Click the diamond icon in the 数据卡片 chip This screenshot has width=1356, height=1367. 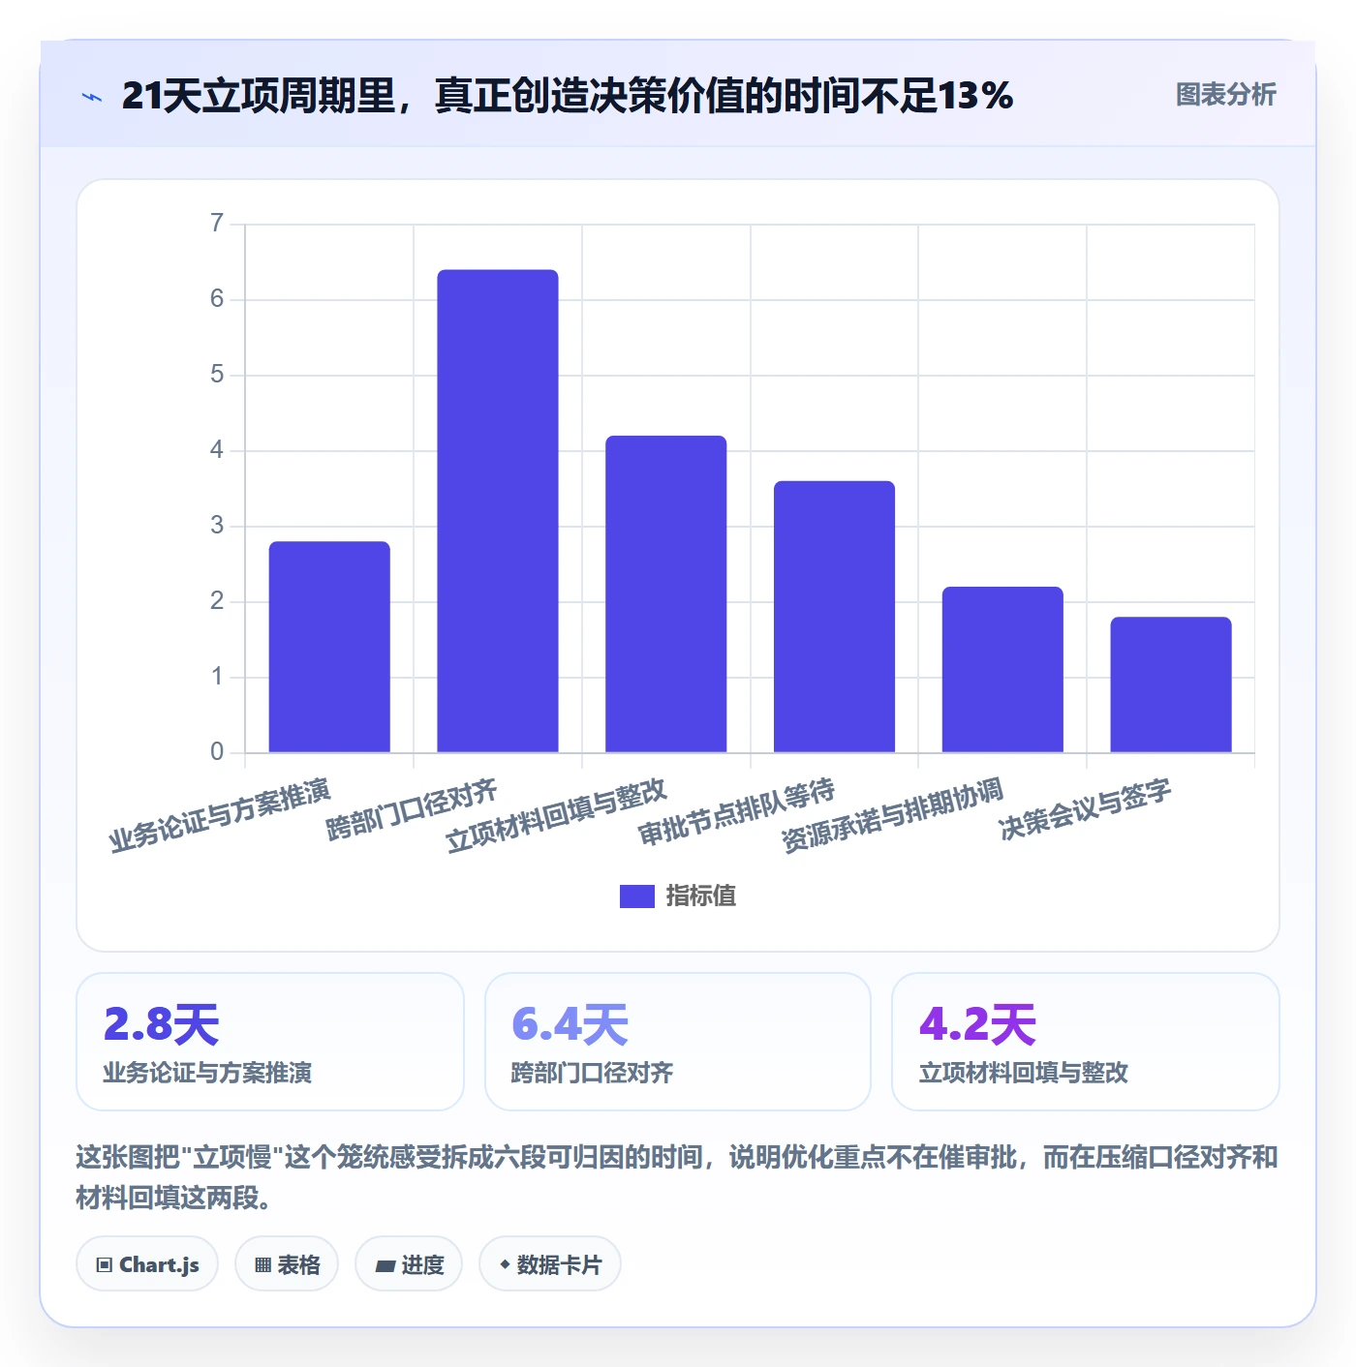(x=505, y=1264)
